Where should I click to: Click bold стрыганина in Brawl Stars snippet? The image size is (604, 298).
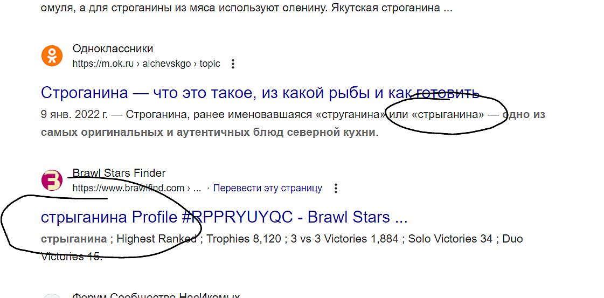coord(74,239)
